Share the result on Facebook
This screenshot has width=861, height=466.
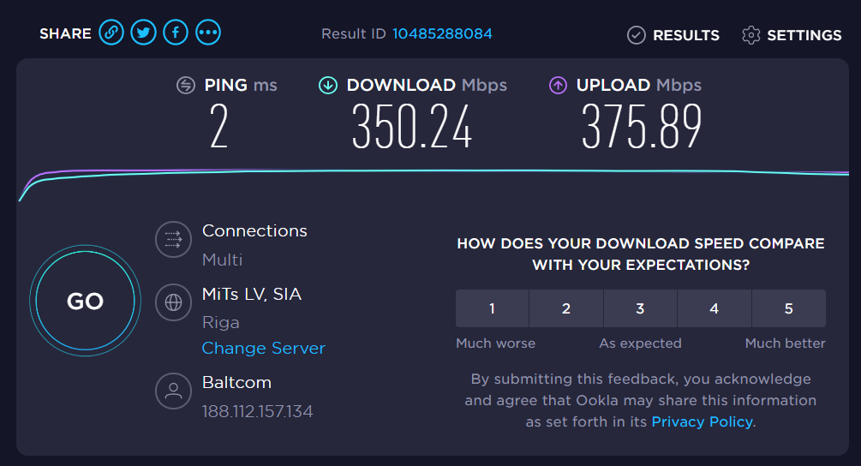(x=176, y=33)
